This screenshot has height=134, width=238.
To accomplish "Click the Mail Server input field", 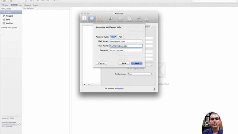I will (126, 41).
